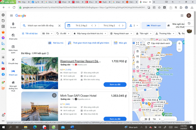Open Minh Toan SAFI Ocean Hotel link
Image resolution: width=196 pixels, height=130 pixels.
pyautogui.click(x=78, y=96)
